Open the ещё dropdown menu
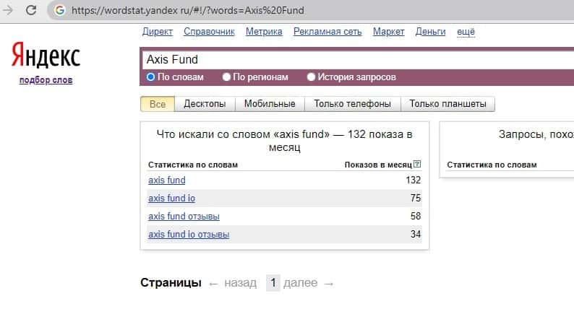Screen dimensions: 574x309 pos(465,32)
